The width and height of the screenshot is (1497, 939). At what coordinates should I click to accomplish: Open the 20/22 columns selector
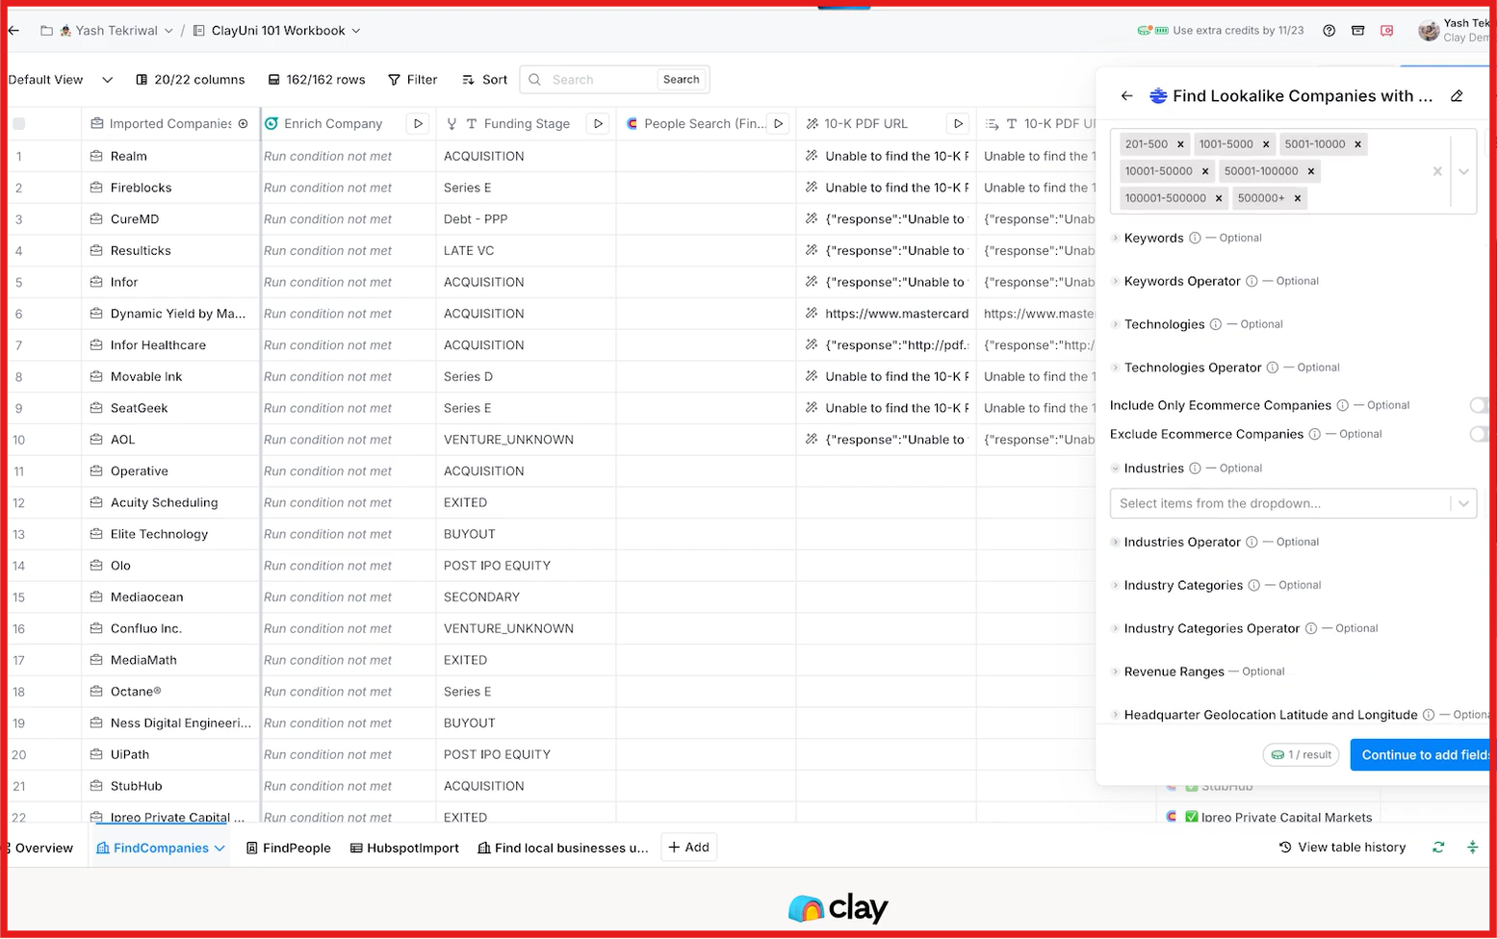coord(190,80)
